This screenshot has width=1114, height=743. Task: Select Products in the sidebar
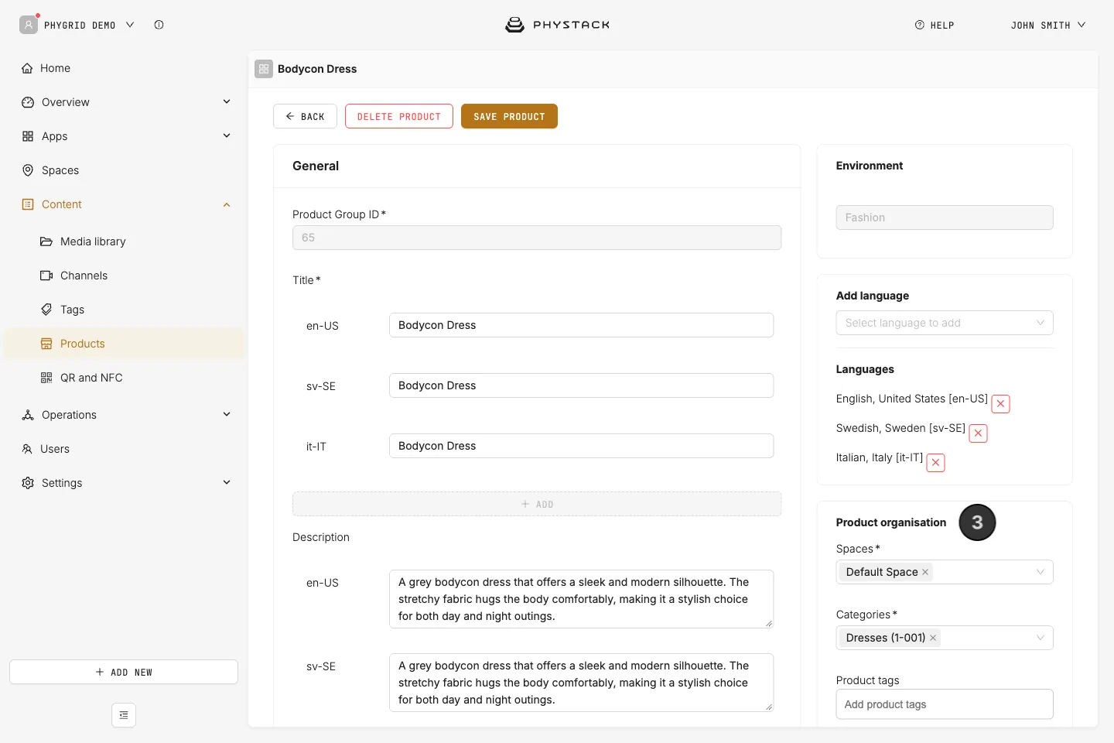point(124,344)
